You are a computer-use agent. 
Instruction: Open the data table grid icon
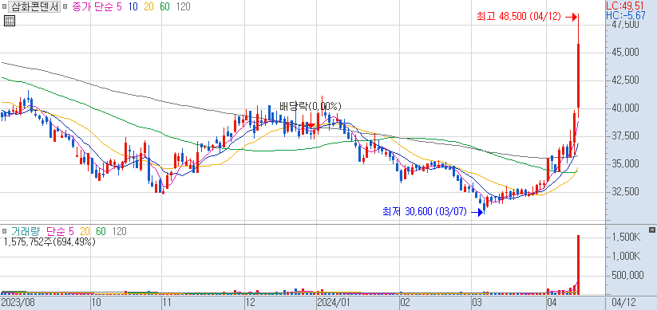click(10, 21)
